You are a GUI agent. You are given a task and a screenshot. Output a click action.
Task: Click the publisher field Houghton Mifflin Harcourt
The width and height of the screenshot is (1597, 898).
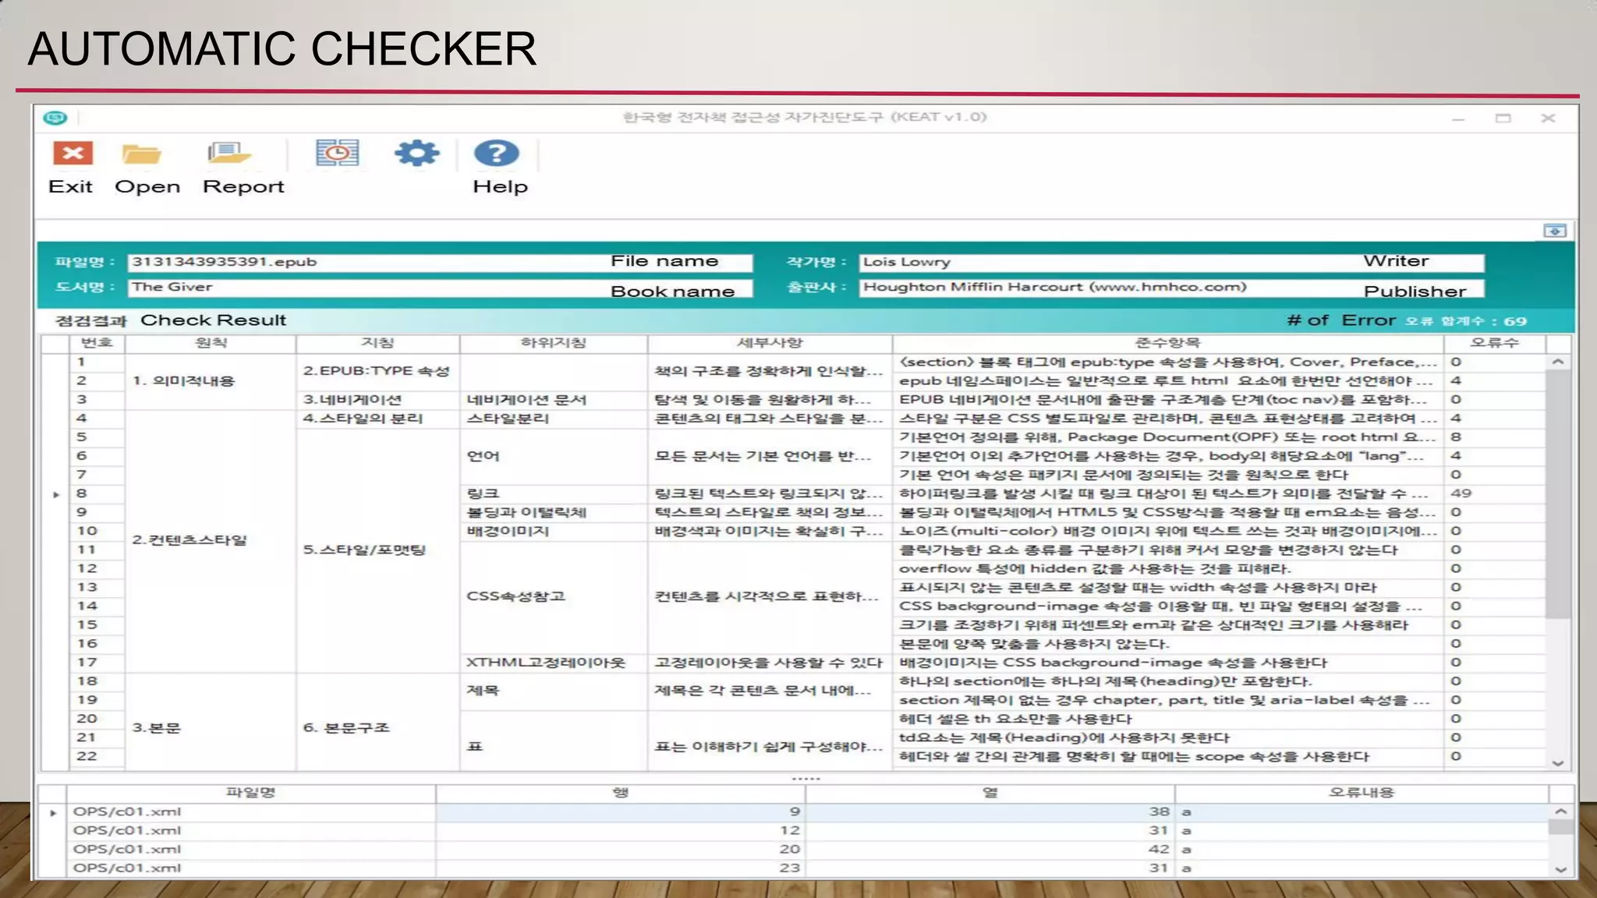tap(1171, 288)
